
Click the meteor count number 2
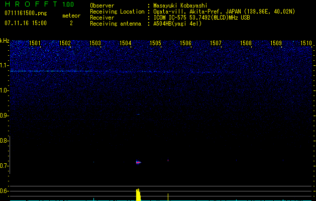tap(71, 23)
